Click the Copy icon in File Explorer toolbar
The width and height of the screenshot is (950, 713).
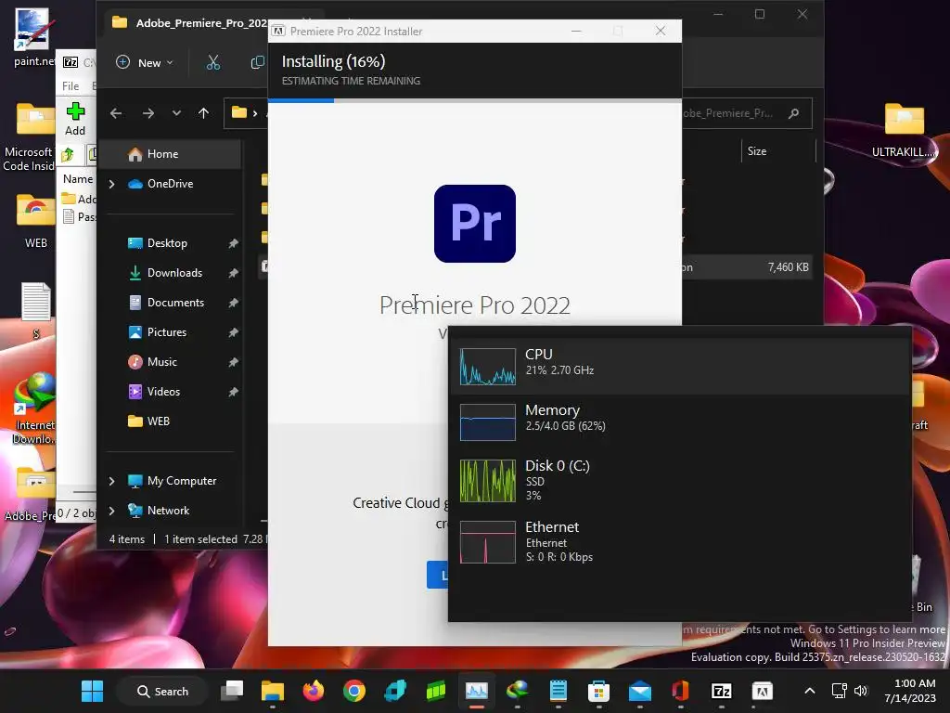(x=258, y=62)
